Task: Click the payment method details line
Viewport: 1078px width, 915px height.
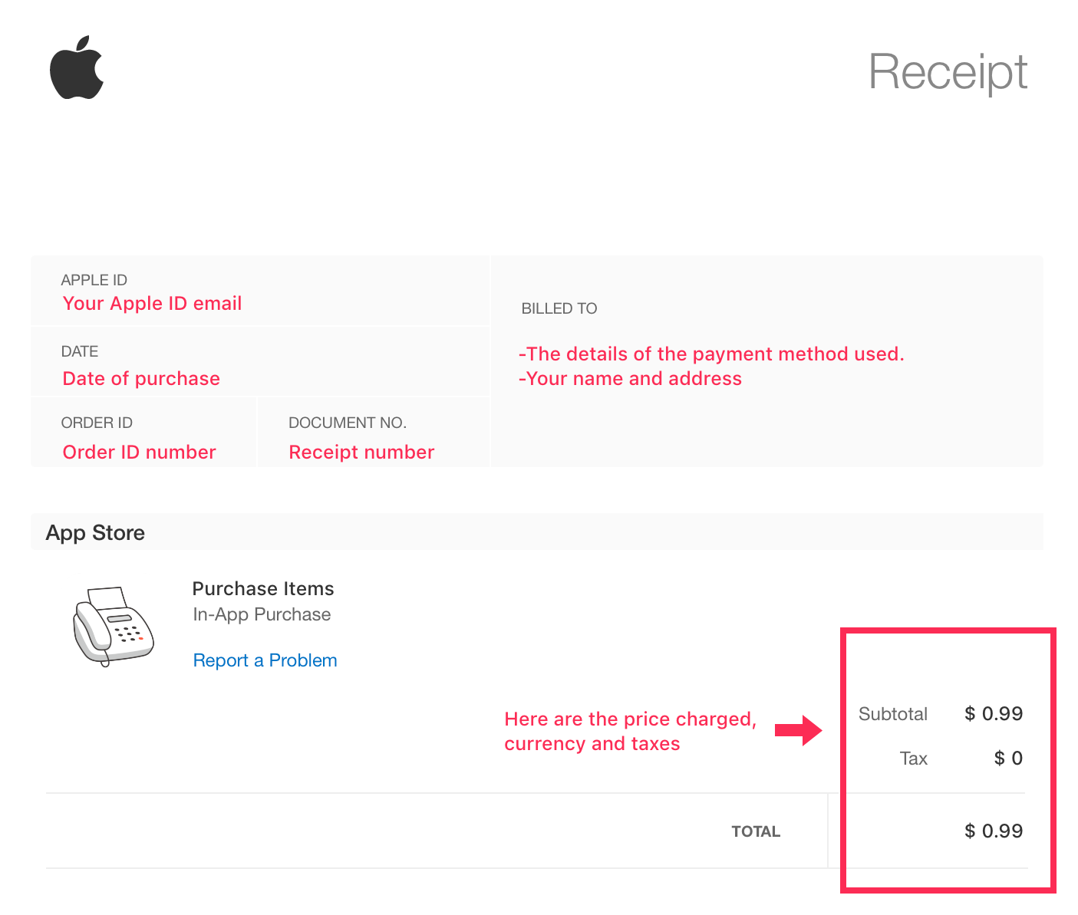Action: point(711,354)
